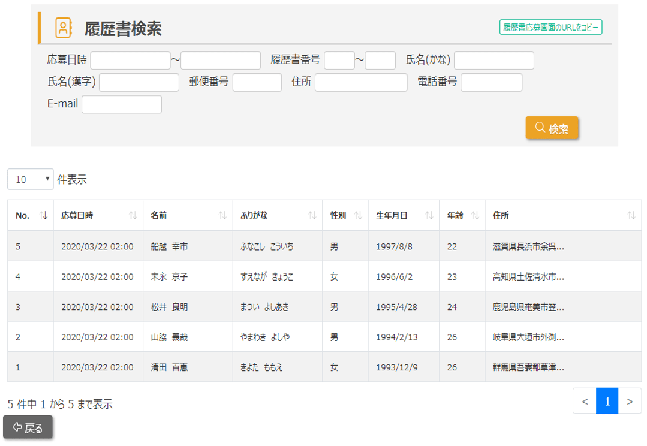Sort table by No. column arrows
Viewport: 647px width, 446px height.
tap(43, 216)
